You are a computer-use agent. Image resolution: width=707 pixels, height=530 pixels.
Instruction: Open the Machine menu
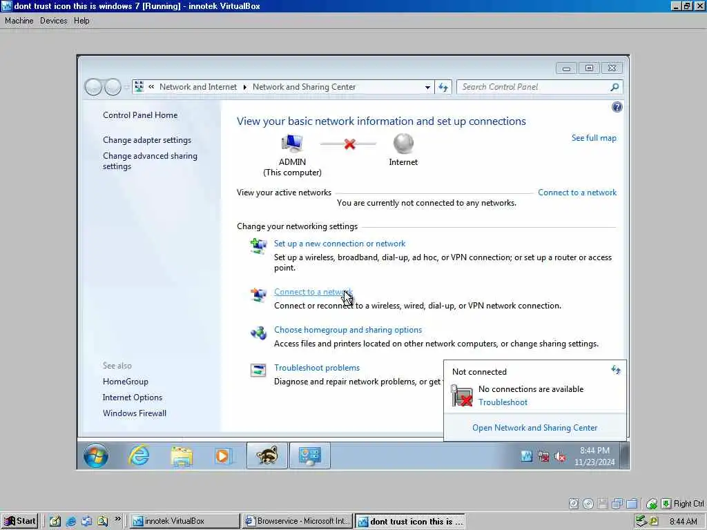tap(19, 21)
